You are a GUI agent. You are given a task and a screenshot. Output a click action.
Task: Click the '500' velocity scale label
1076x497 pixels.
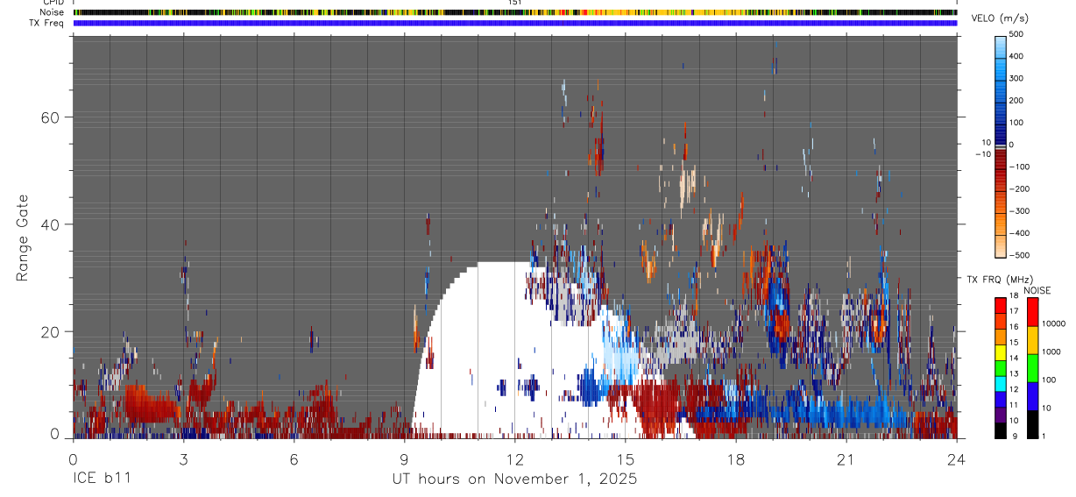click(1018, 34)
